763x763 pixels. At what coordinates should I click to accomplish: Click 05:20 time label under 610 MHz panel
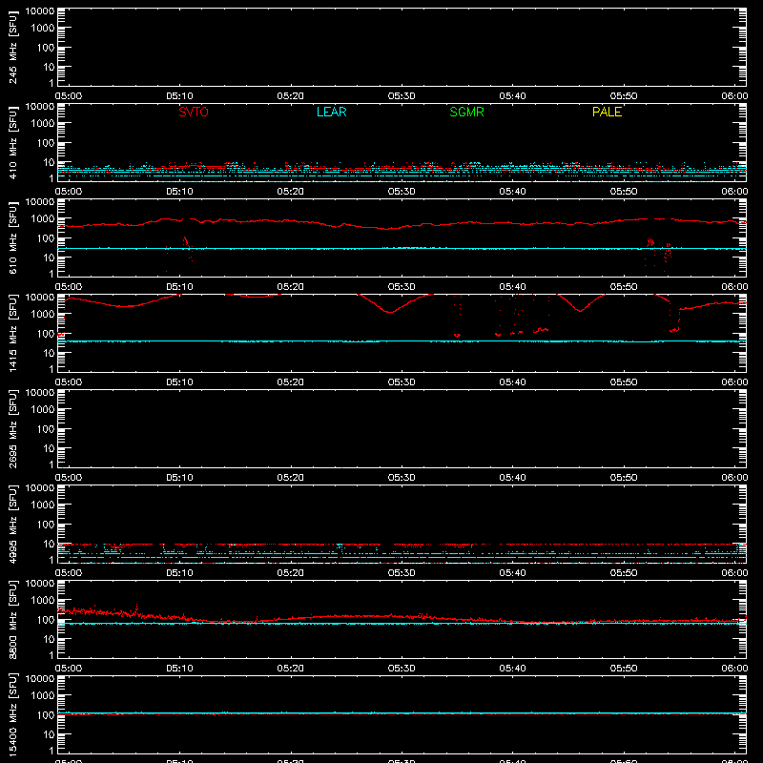click(x=291, y=287)
